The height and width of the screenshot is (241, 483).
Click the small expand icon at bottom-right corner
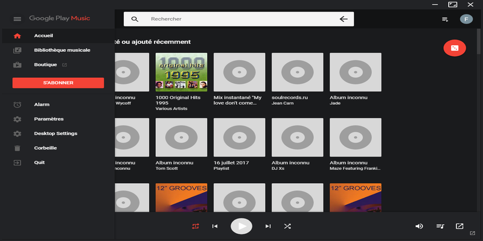click(472, 233)
